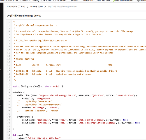Open the Job Related bookmarks folder
This screenshot has height=140, width=146.
pos(60,1)
